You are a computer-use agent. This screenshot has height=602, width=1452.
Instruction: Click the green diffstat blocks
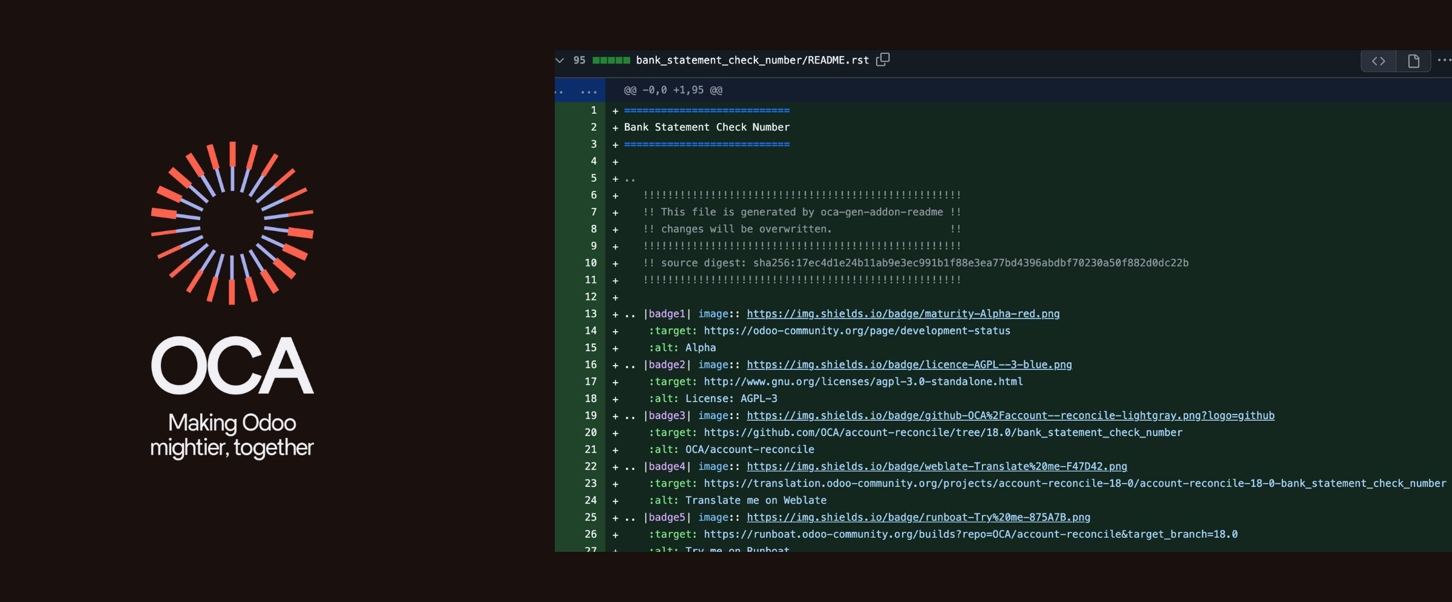click(611, 60)
